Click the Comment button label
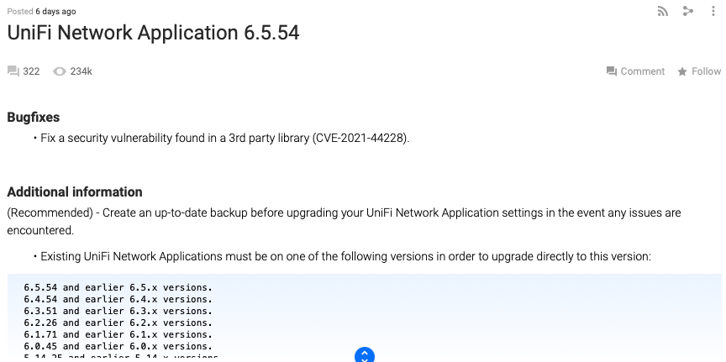Viewport: 726px width, 362px height. coord(642,71)
